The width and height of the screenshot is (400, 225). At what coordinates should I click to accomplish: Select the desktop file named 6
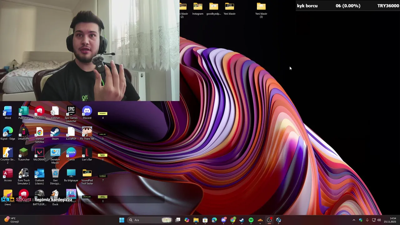pos(102,156)
